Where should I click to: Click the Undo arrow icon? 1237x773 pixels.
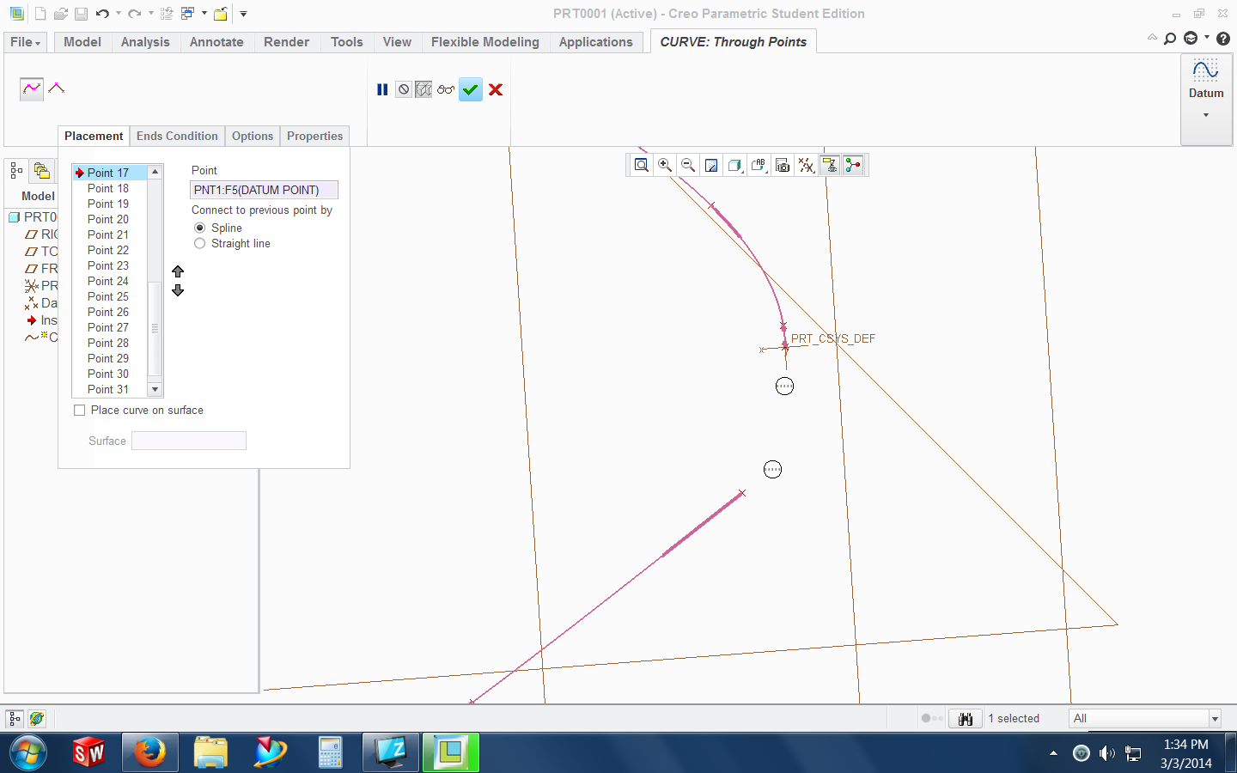click(x=102, y=14)
